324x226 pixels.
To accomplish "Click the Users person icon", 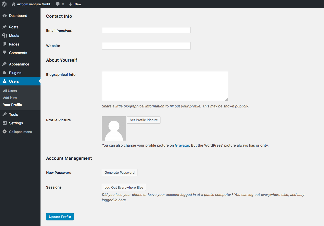I will pyautogui.click(x=5, y=81).
